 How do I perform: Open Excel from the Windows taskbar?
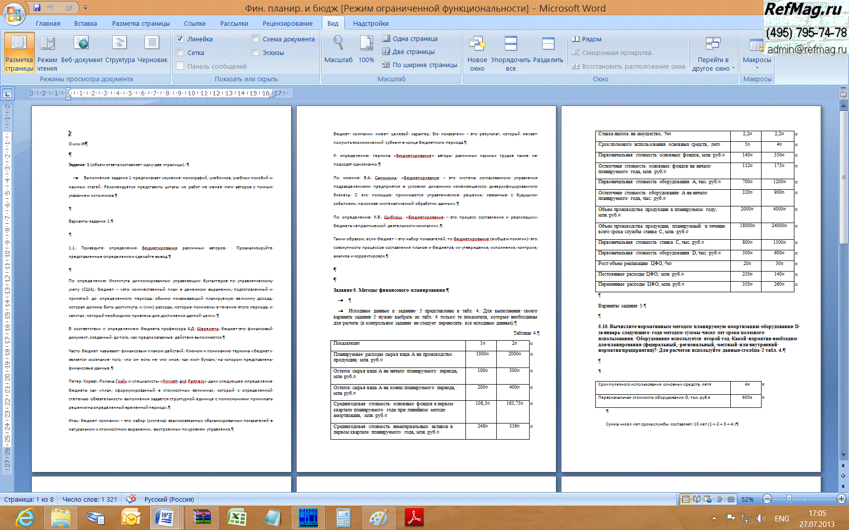tap(237, 517)
